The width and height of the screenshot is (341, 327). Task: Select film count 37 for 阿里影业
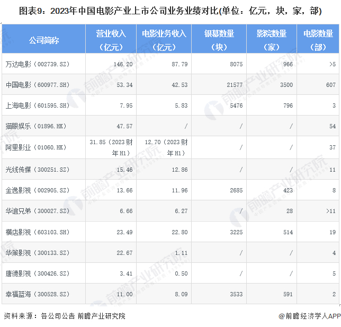(x=333, y=148)
